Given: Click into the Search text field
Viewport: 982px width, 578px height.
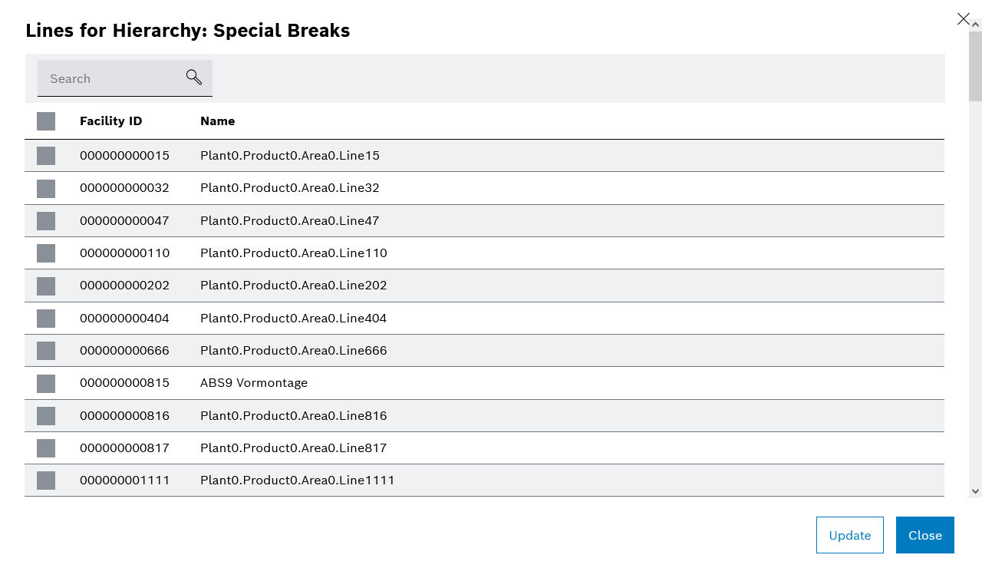Looking at the screenshot, I should point(107,78).
